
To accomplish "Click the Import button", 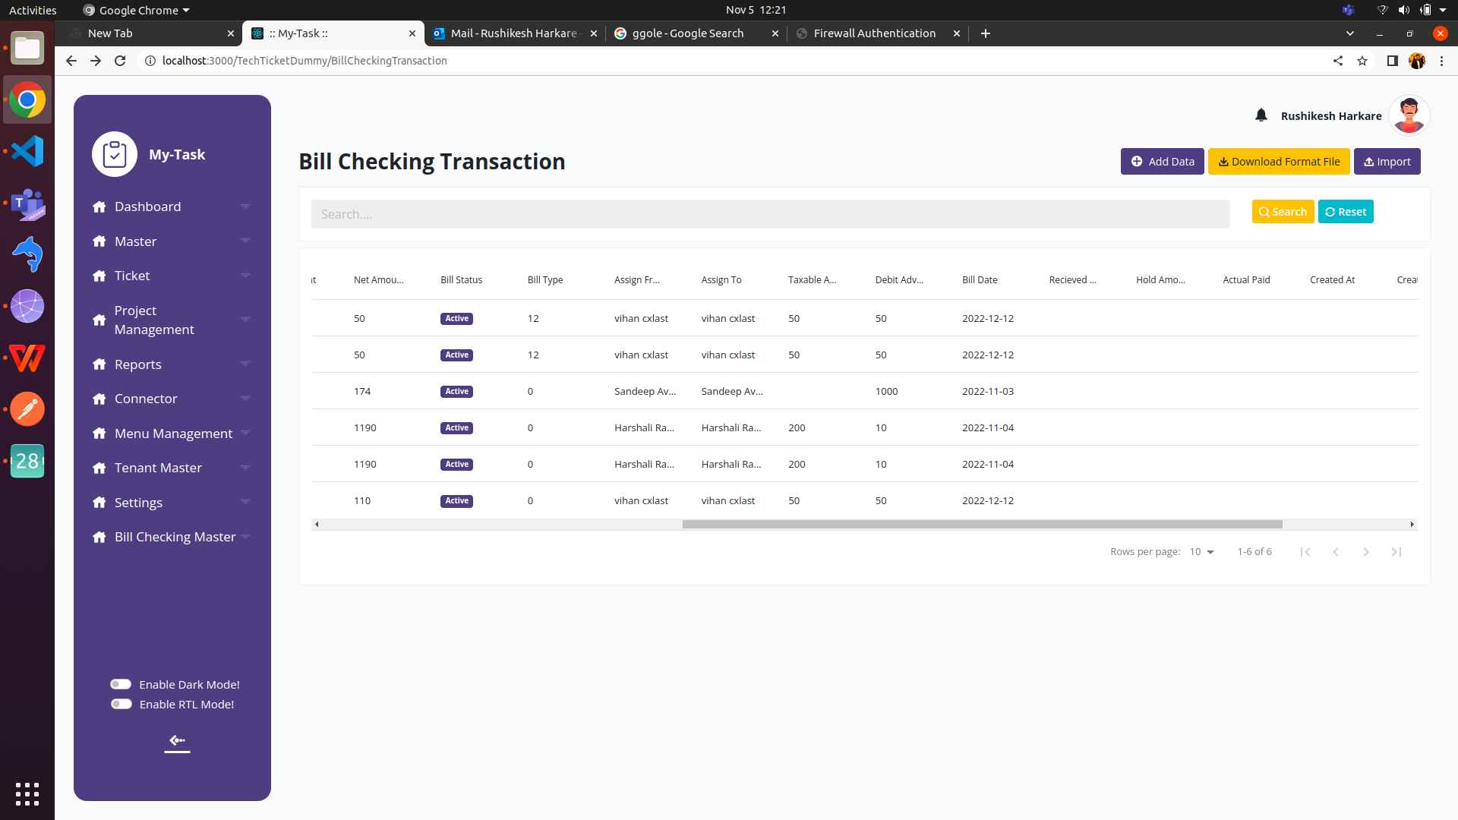I will [1387, 162].
